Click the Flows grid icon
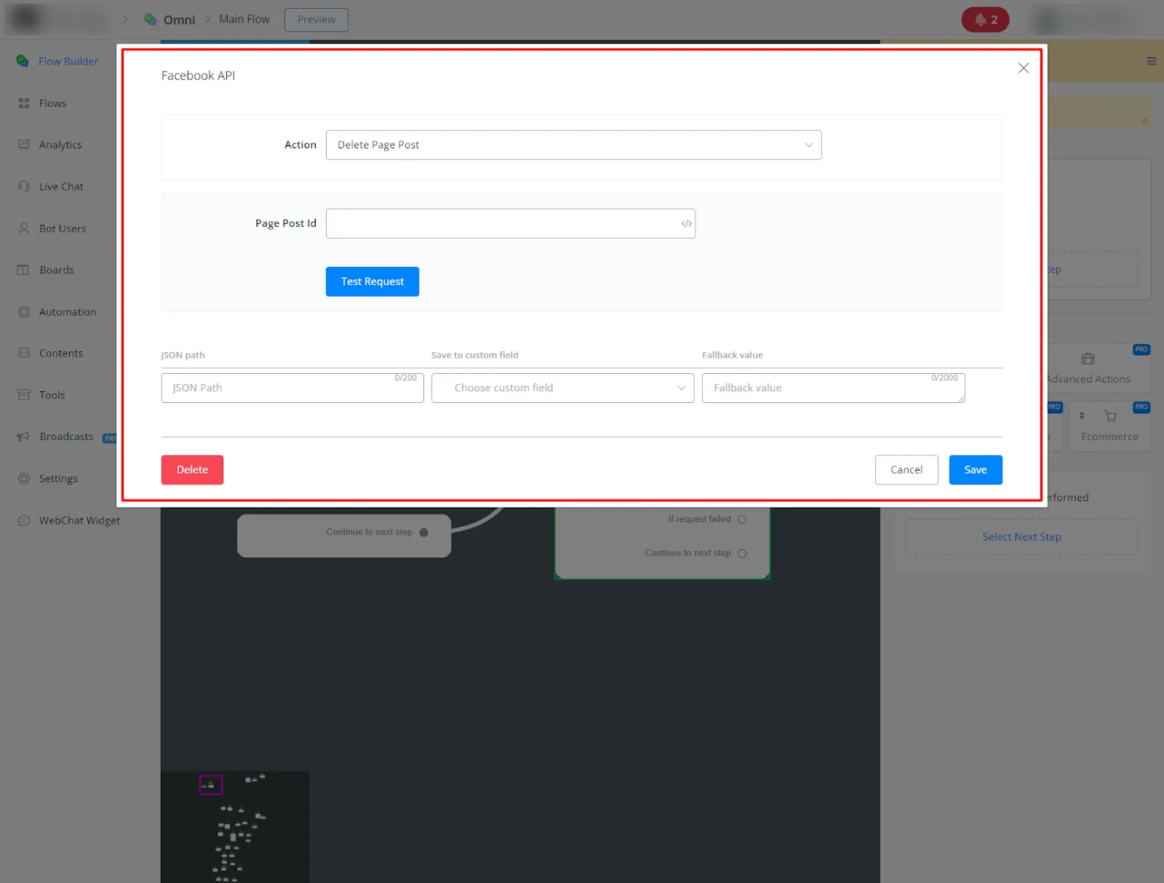This screenshot has height=883, width=1164. point(24,103)
